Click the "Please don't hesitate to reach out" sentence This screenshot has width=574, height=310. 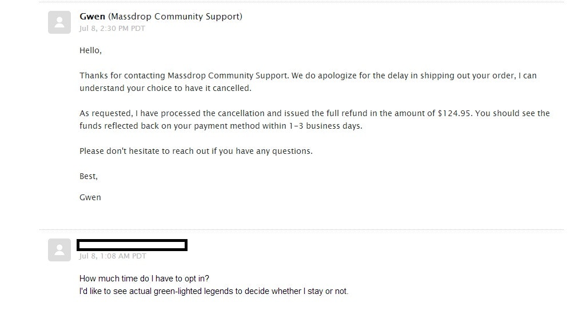click(x=196, y=151)
